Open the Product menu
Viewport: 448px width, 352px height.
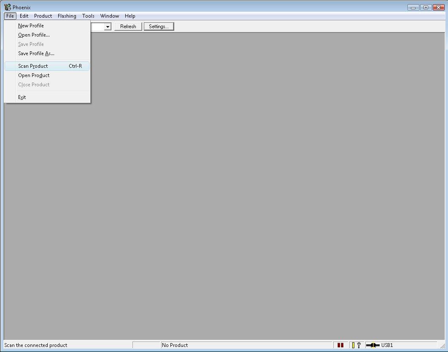tap(43, 16)
